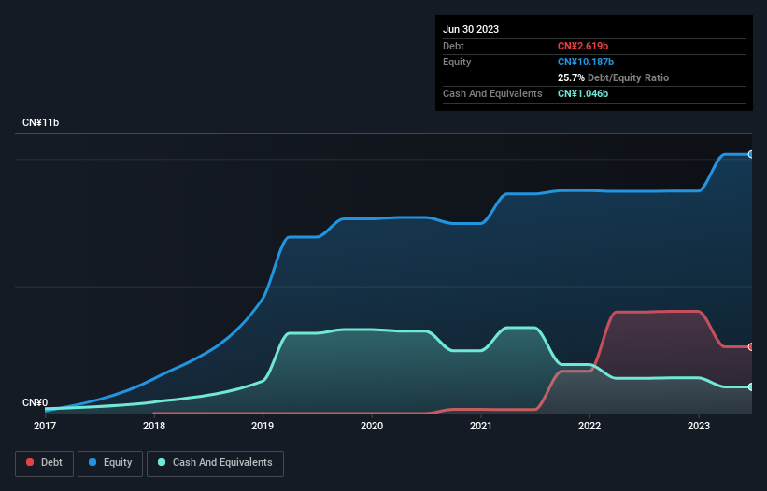
Task: Click the Equity value CN¥10.187b
Action: click(586, 62)
